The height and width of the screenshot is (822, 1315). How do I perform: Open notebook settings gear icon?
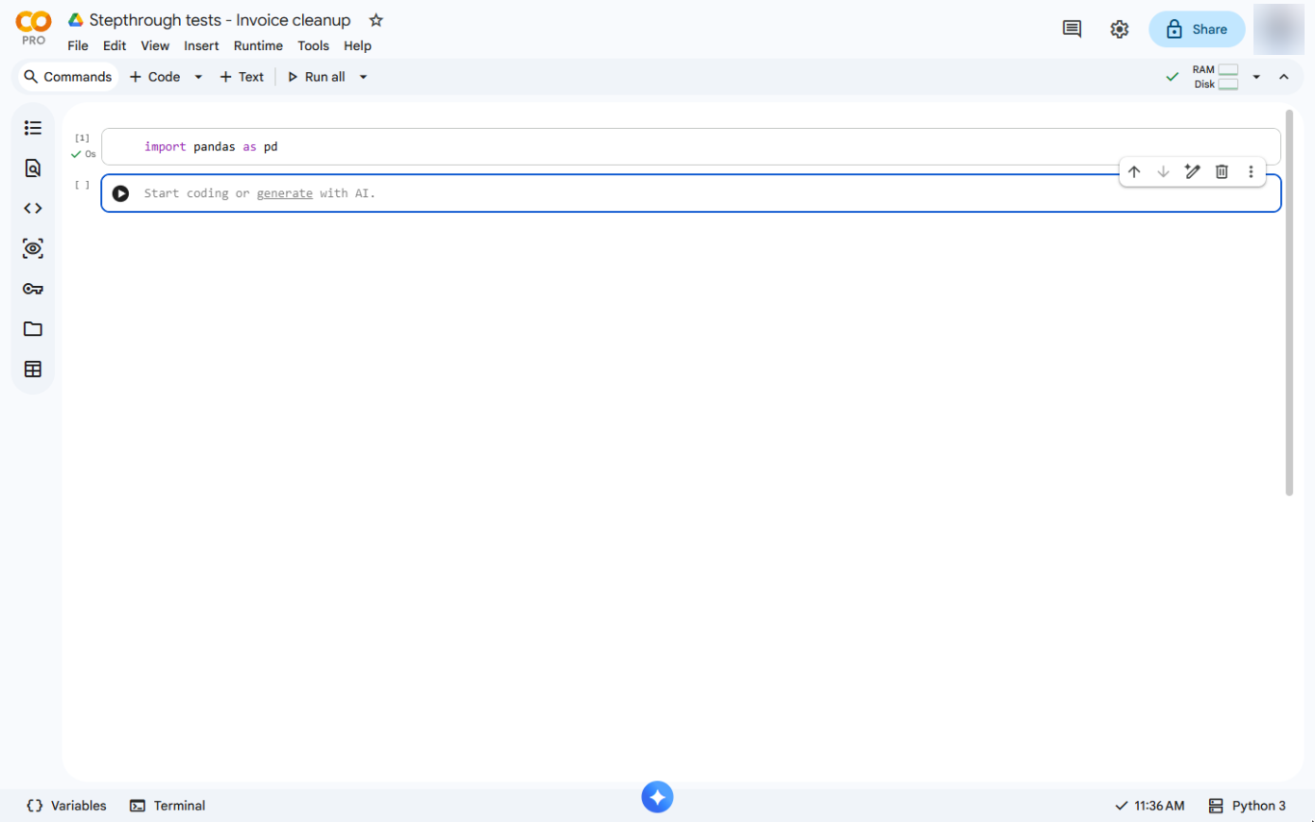coord(1119,29)
